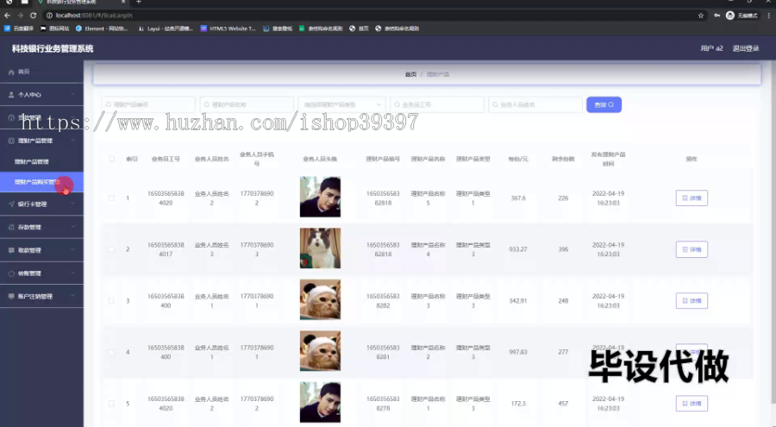Reload the page with browser refresh icon

pos(33,16)
